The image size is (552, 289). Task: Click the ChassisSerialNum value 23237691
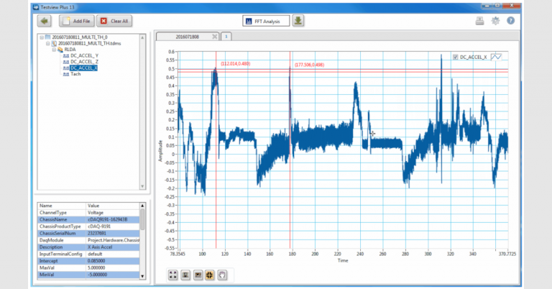[x=97, y=234]
